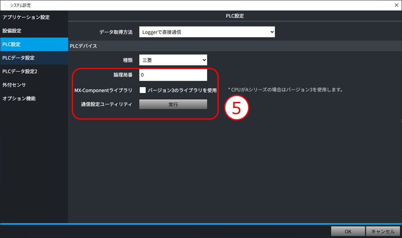Select 外付センサ from the sidebar
This screenshot has height=238, width=402.
click(14, 85)
